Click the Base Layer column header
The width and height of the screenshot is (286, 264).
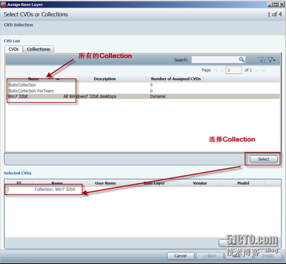pos(154,183)
